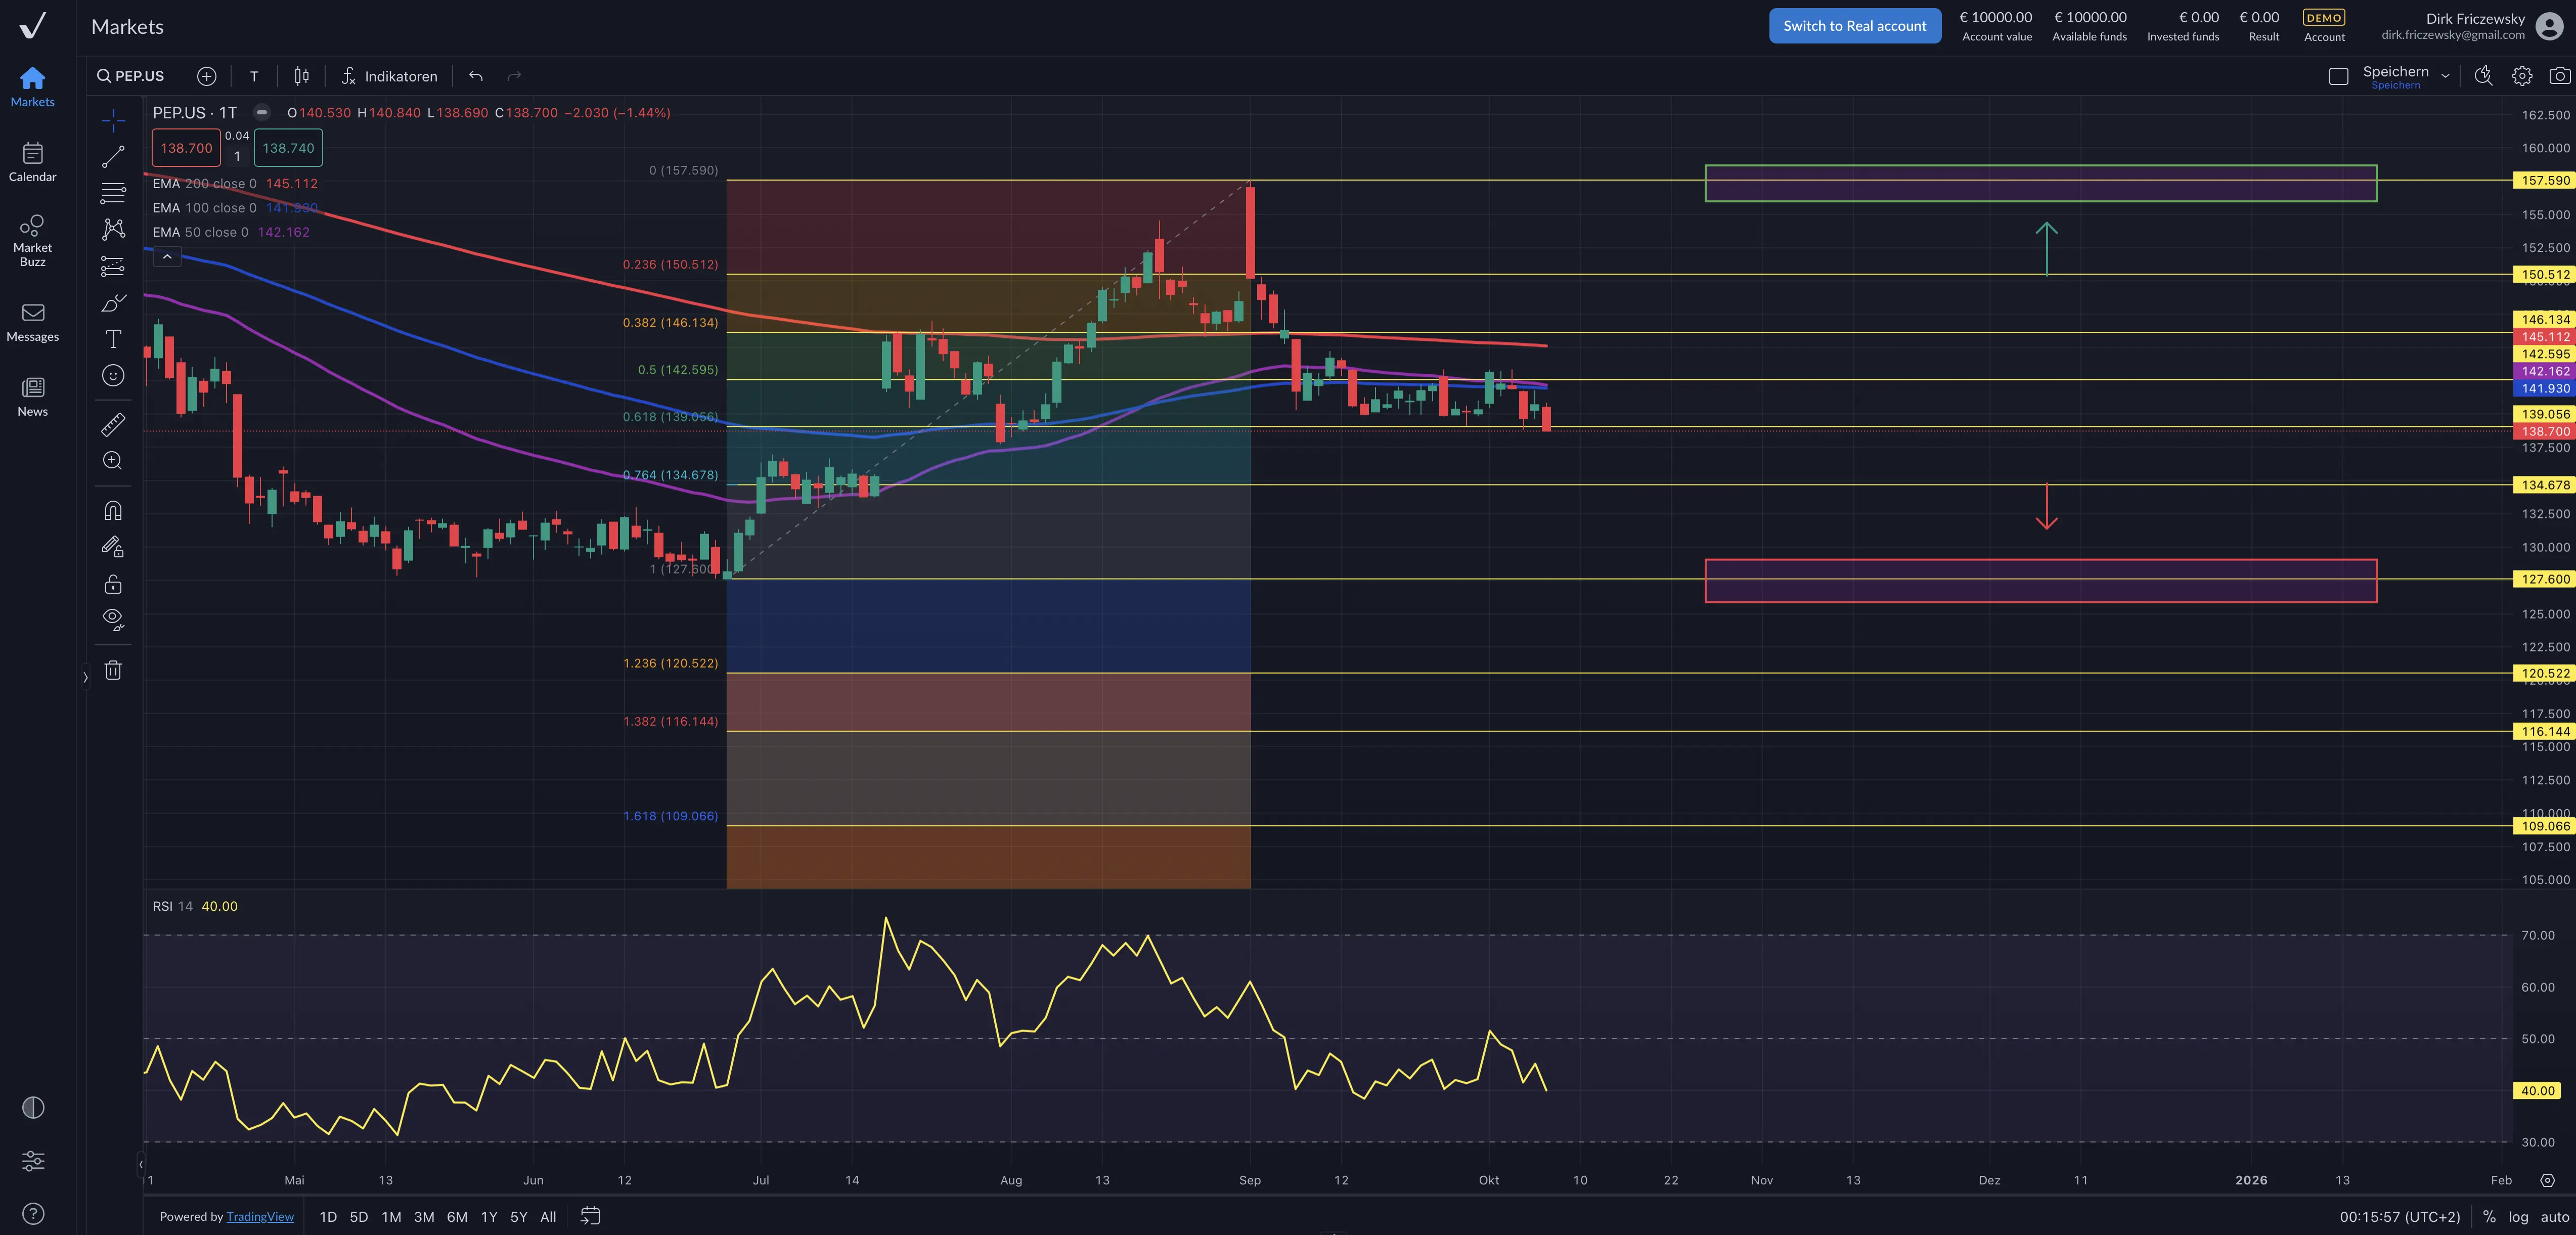Open the Calendar sidebar section

click(32, 162)
